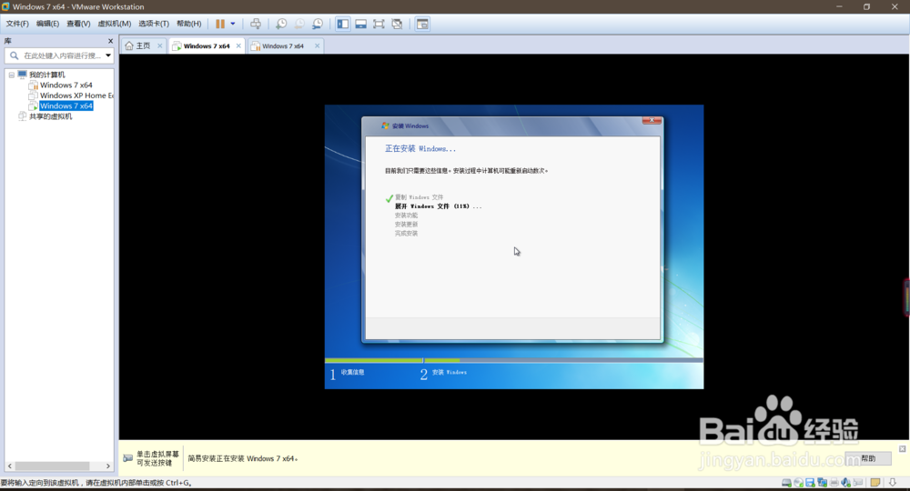Pause the virtual machine with the orange button

220,24
